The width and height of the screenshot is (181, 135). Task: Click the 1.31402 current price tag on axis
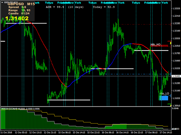pyautogui.click(x=176, y=76)
